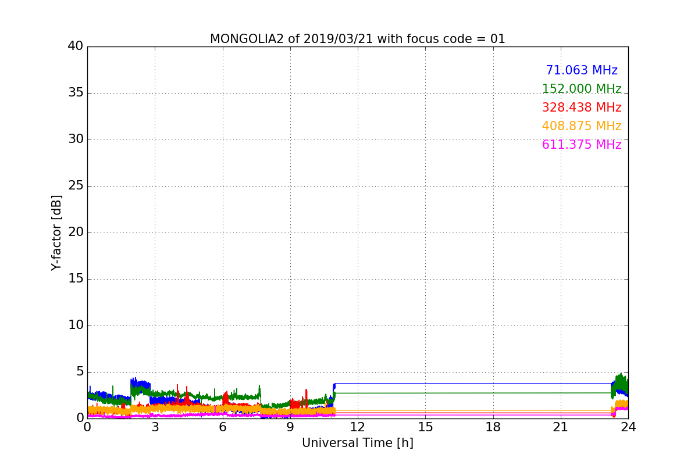Click the plot title 'MONGOLIA2 of 2019/03/21'
This screenshot has width=698, height=465.
coord(357,39)
